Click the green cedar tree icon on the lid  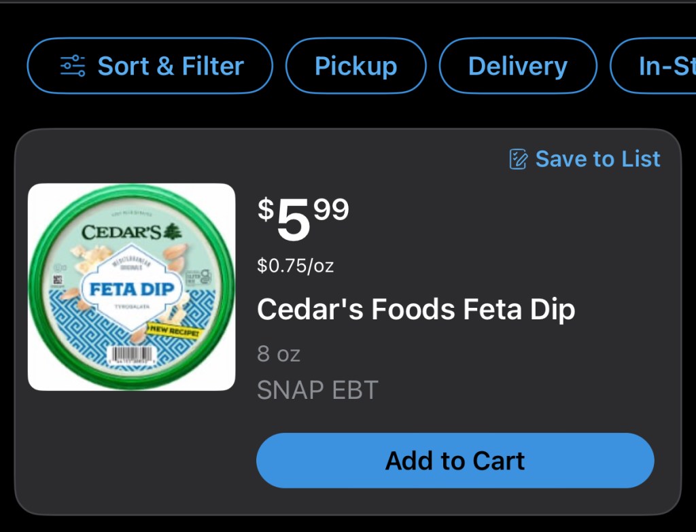(172, 232)
